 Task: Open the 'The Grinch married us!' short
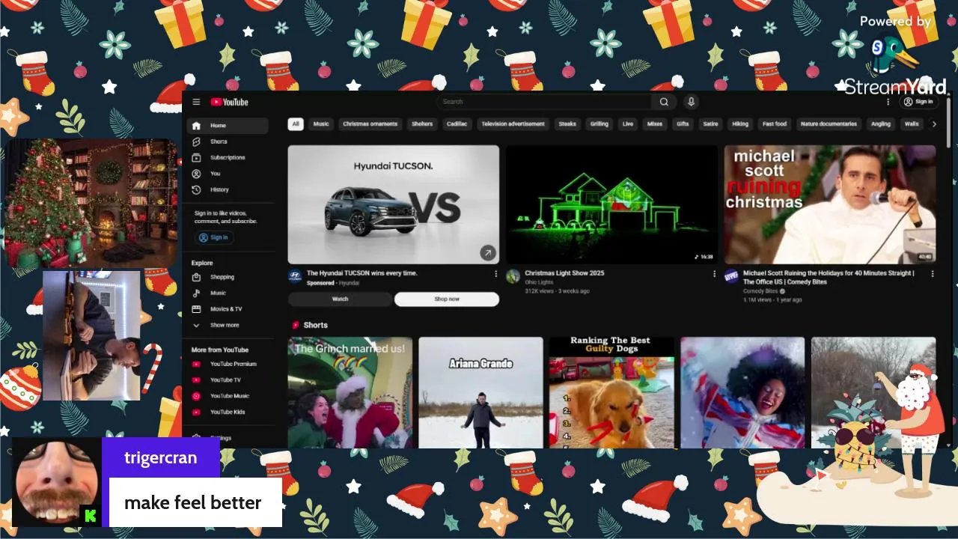click(x=350, y=392)
